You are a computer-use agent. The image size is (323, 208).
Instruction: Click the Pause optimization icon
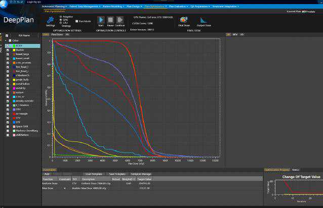click(110, 20)
